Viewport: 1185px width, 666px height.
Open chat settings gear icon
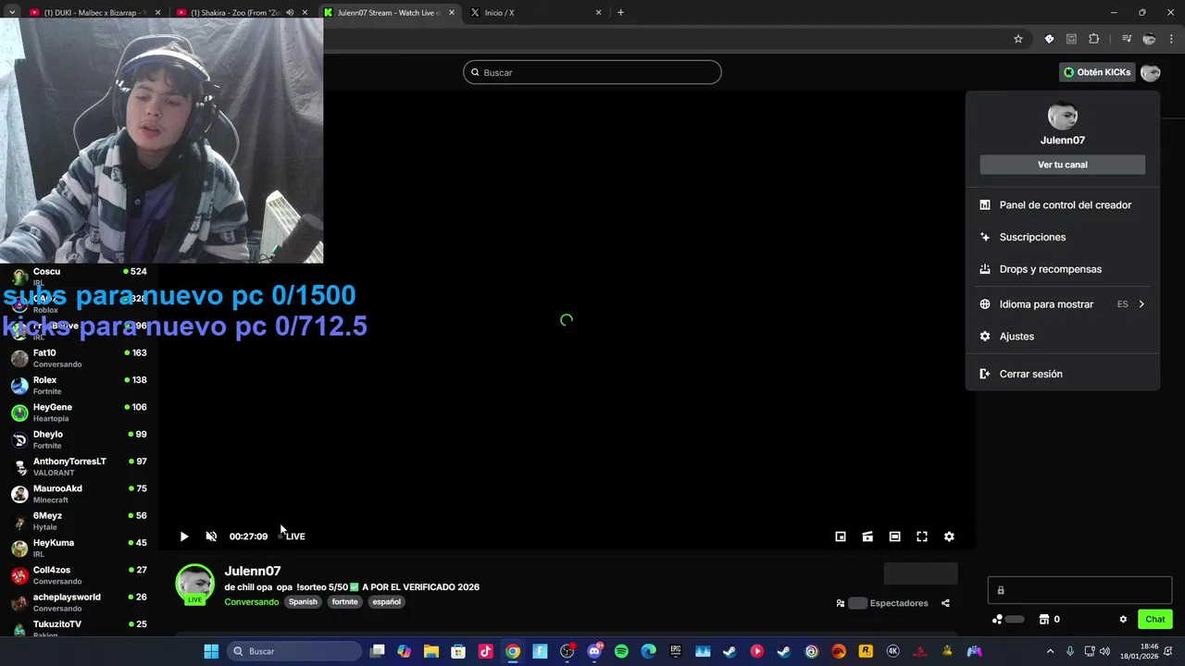pyautogui.click(x=1123, y=620)
